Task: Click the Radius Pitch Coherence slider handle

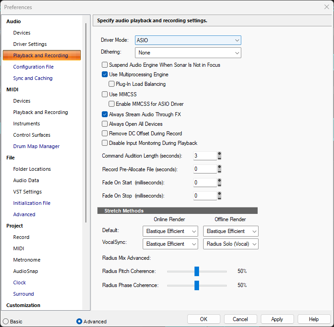Action: (x=197, y=271)
